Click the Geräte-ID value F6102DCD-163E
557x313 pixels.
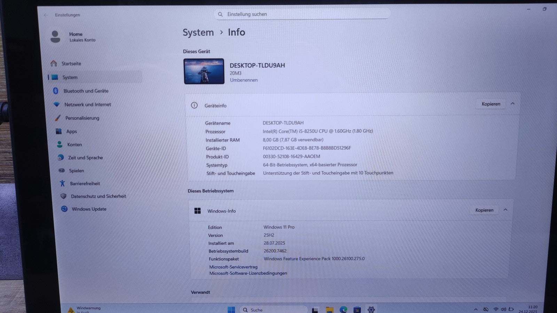307,148
